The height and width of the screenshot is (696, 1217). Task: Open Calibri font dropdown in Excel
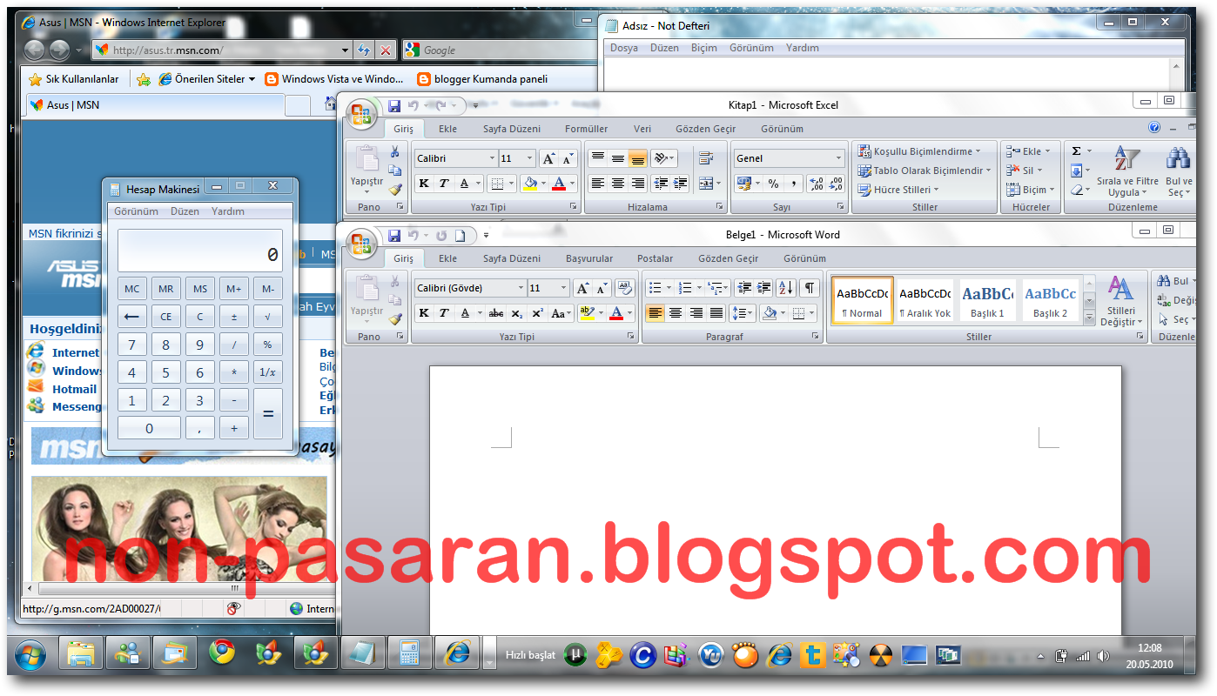(491, 158)
